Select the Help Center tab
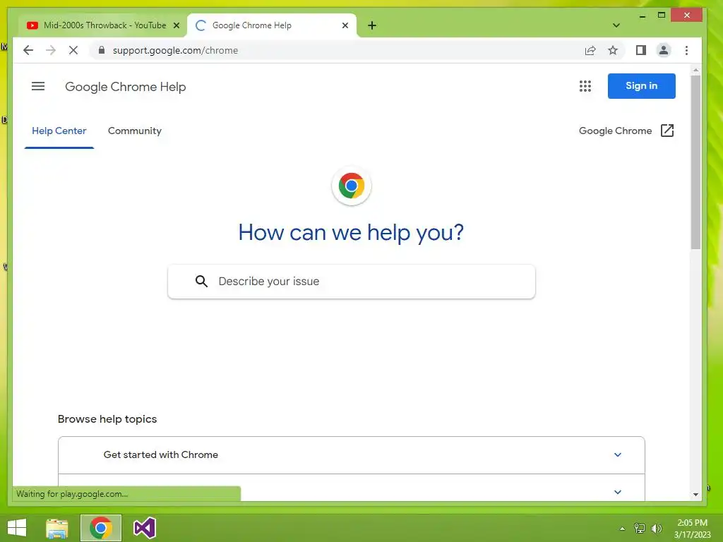Image resolution: width=723 pixels, height=542 pixels. pos(59,131)
